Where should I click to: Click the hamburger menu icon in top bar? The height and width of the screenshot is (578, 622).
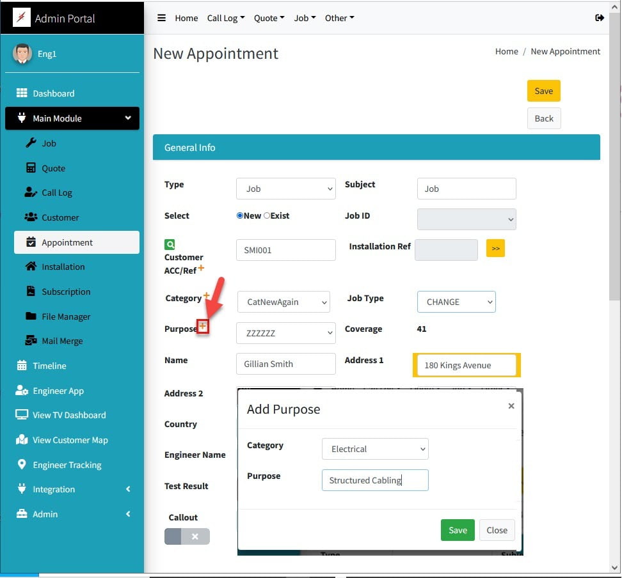point(162,18)
